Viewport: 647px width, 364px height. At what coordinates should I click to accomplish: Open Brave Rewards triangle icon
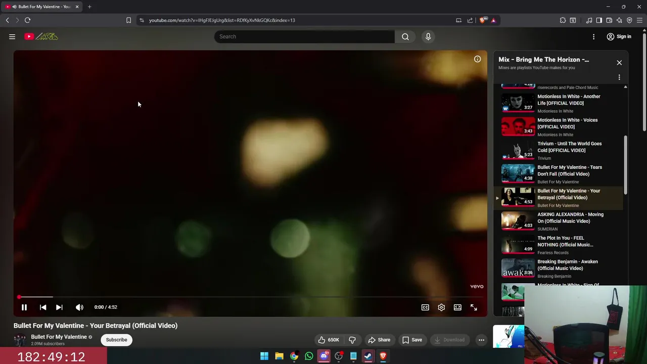coord(493,20)
